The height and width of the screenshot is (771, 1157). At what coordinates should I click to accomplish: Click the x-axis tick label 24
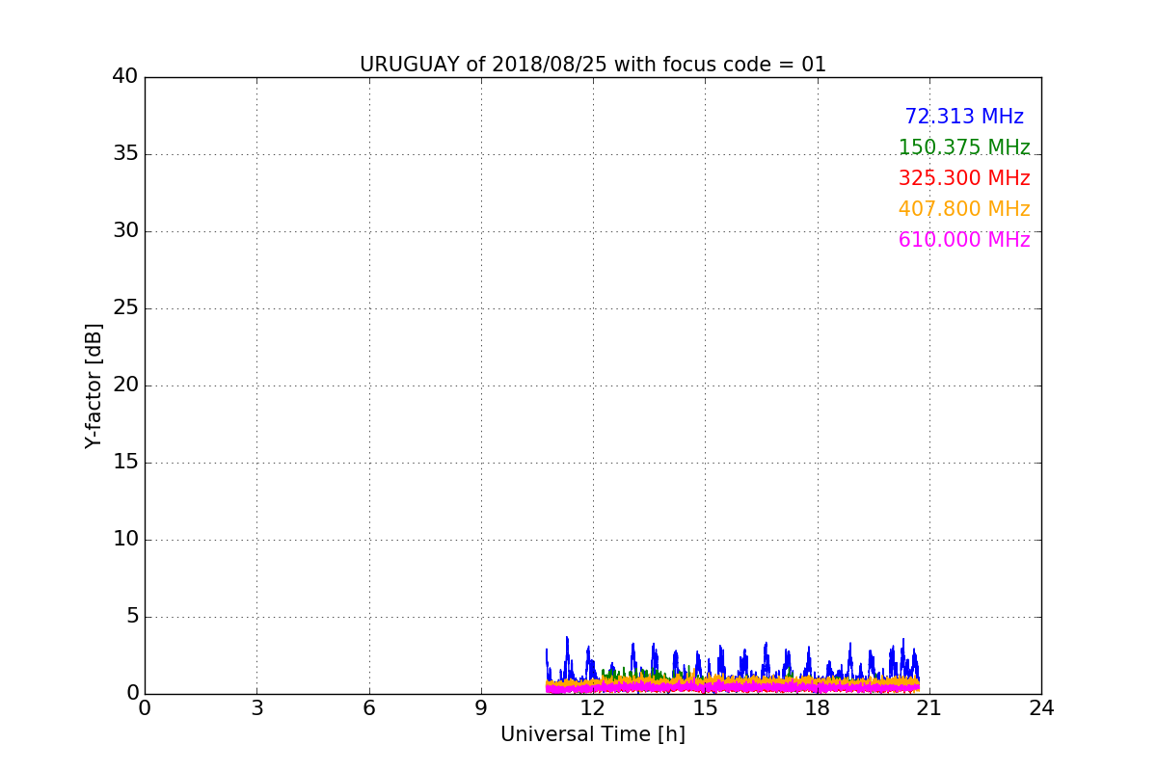pyautogui.click(x=1041, y=708)
